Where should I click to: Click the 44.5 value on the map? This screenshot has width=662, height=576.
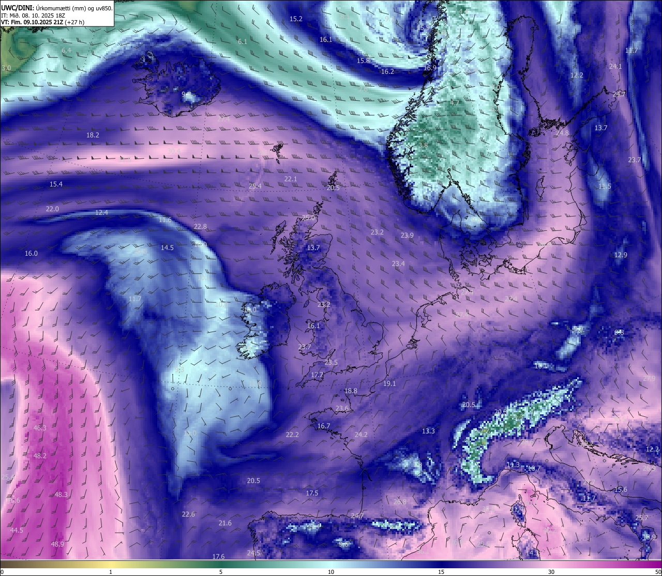coord(17,530)
